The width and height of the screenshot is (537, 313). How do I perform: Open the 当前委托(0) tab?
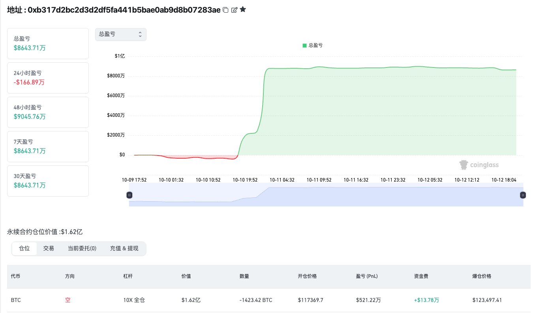82,248
